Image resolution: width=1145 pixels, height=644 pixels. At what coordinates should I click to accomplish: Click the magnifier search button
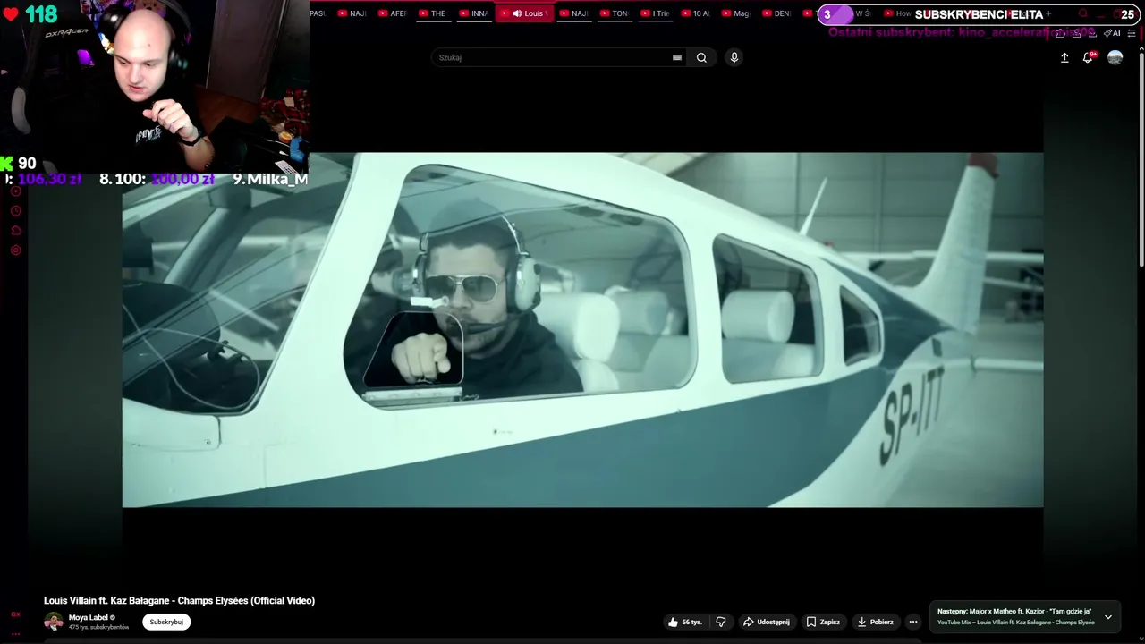(x=701, y=57)
